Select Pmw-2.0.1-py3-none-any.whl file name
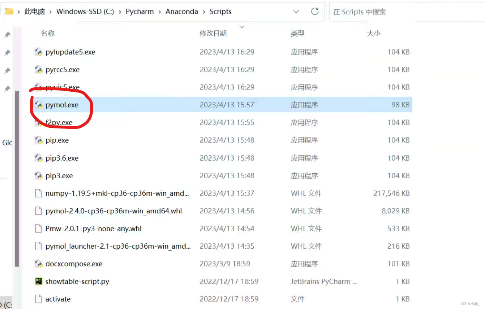This screenshot has height=309, width=485. [94, 229]
